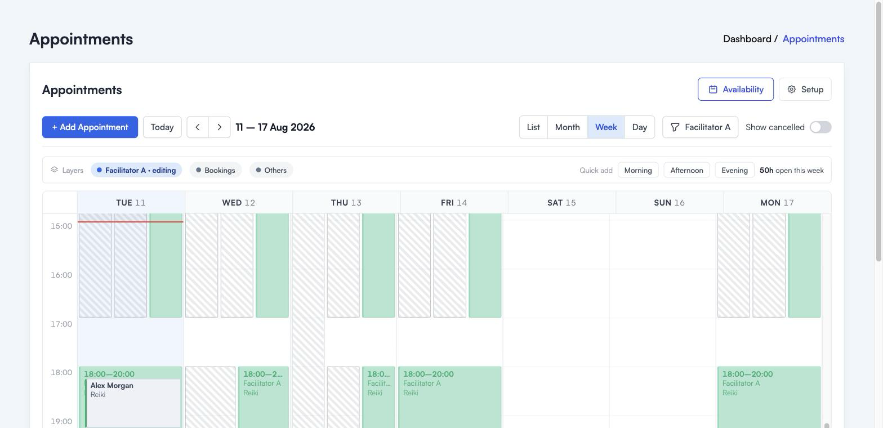Click the funnel filter icon next to Facilitator A

coord(675,127)
